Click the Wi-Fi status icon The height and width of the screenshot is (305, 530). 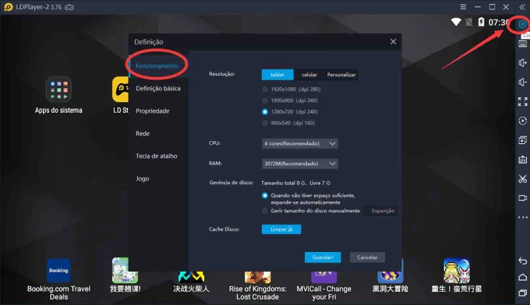456,23
